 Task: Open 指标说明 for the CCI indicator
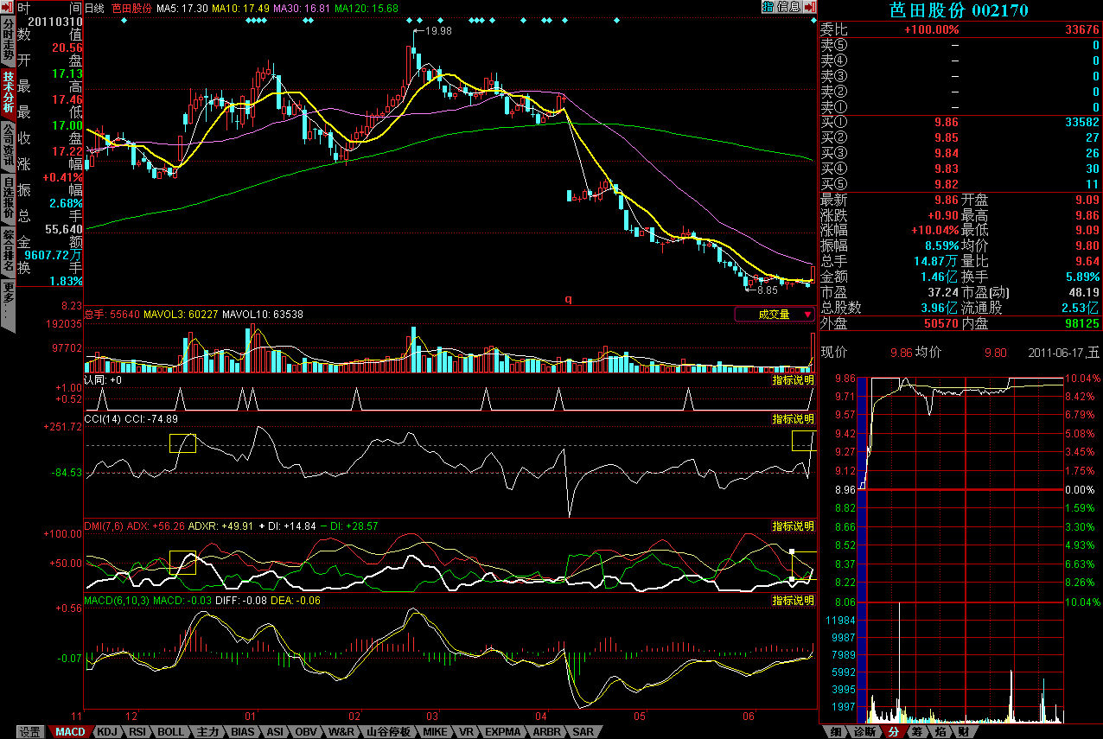tap(793, 419)
